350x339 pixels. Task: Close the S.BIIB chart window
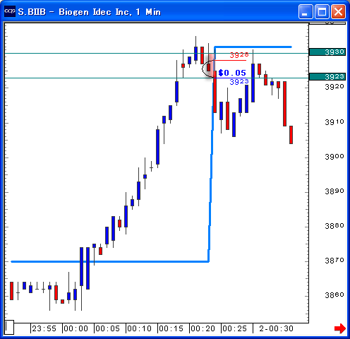(338, 11)
